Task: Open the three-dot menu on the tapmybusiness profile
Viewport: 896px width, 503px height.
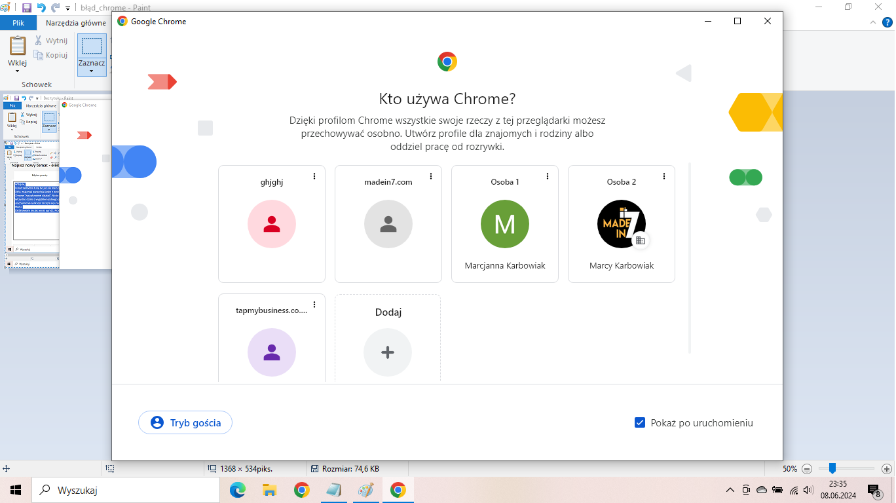Action: tap(314, 305)
